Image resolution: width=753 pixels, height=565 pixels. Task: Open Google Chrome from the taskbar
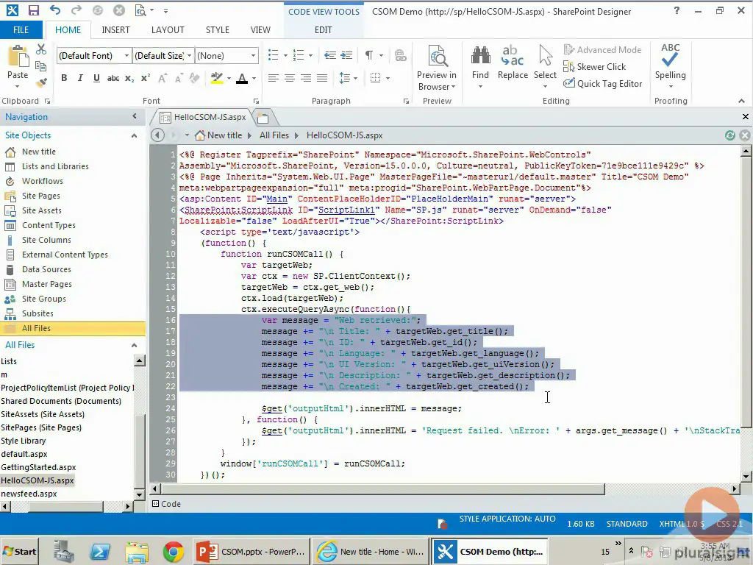click(x=174, y=552)
